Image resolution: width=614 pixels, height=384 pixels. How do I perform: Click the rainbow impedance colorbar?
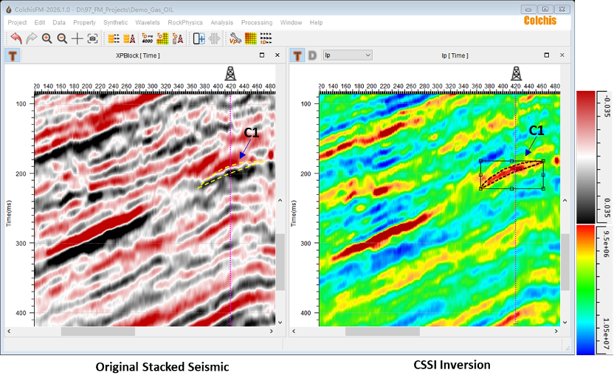(586, 290)
